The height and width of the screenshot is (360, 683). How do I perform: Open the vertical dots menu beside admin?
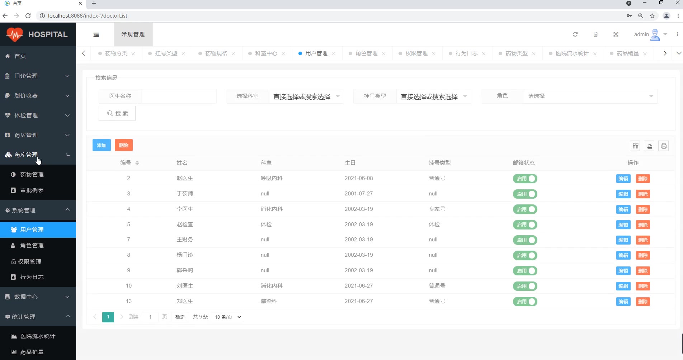pyautogui.click(x=677, y=34)
